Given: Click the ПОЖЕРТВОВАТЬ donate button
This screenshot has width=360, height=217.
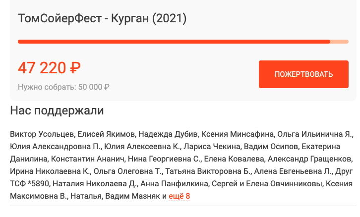Looking at the screenshot, I should point(303,74).
